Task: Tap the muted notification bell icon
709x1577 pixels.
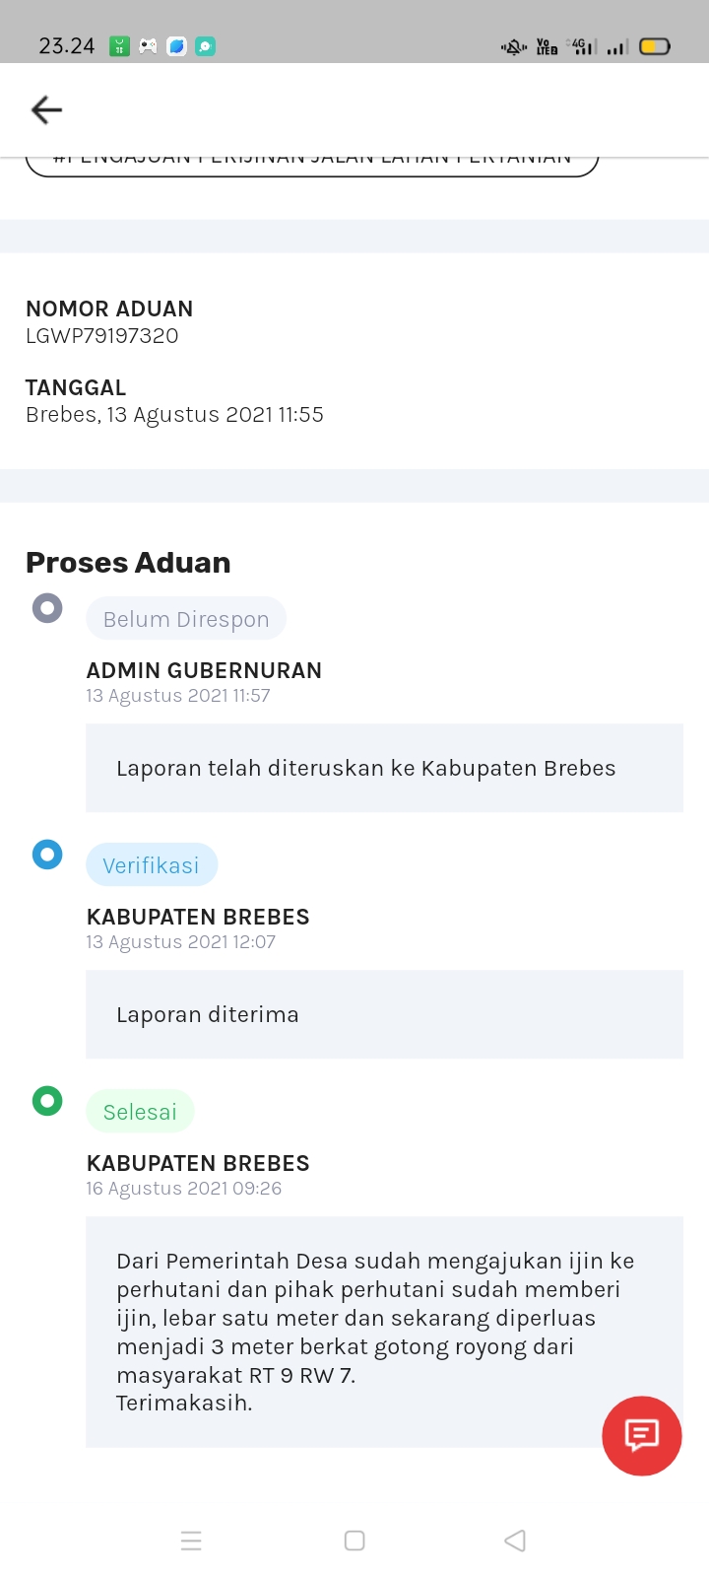Action: click(x=513, y=46)
